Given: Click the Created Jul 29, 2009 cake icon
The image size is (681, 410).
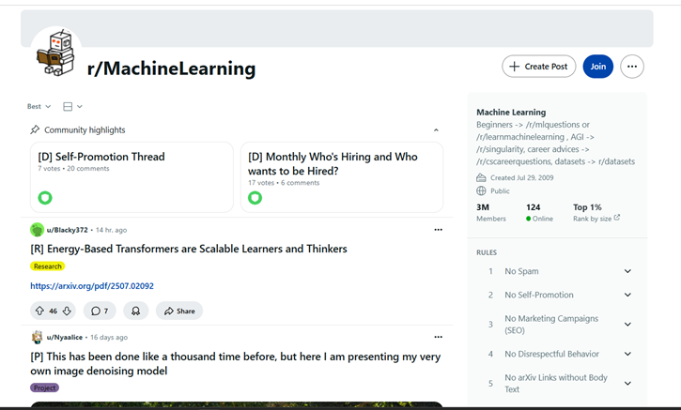Looking at the screenshot, I should point(481,177).
